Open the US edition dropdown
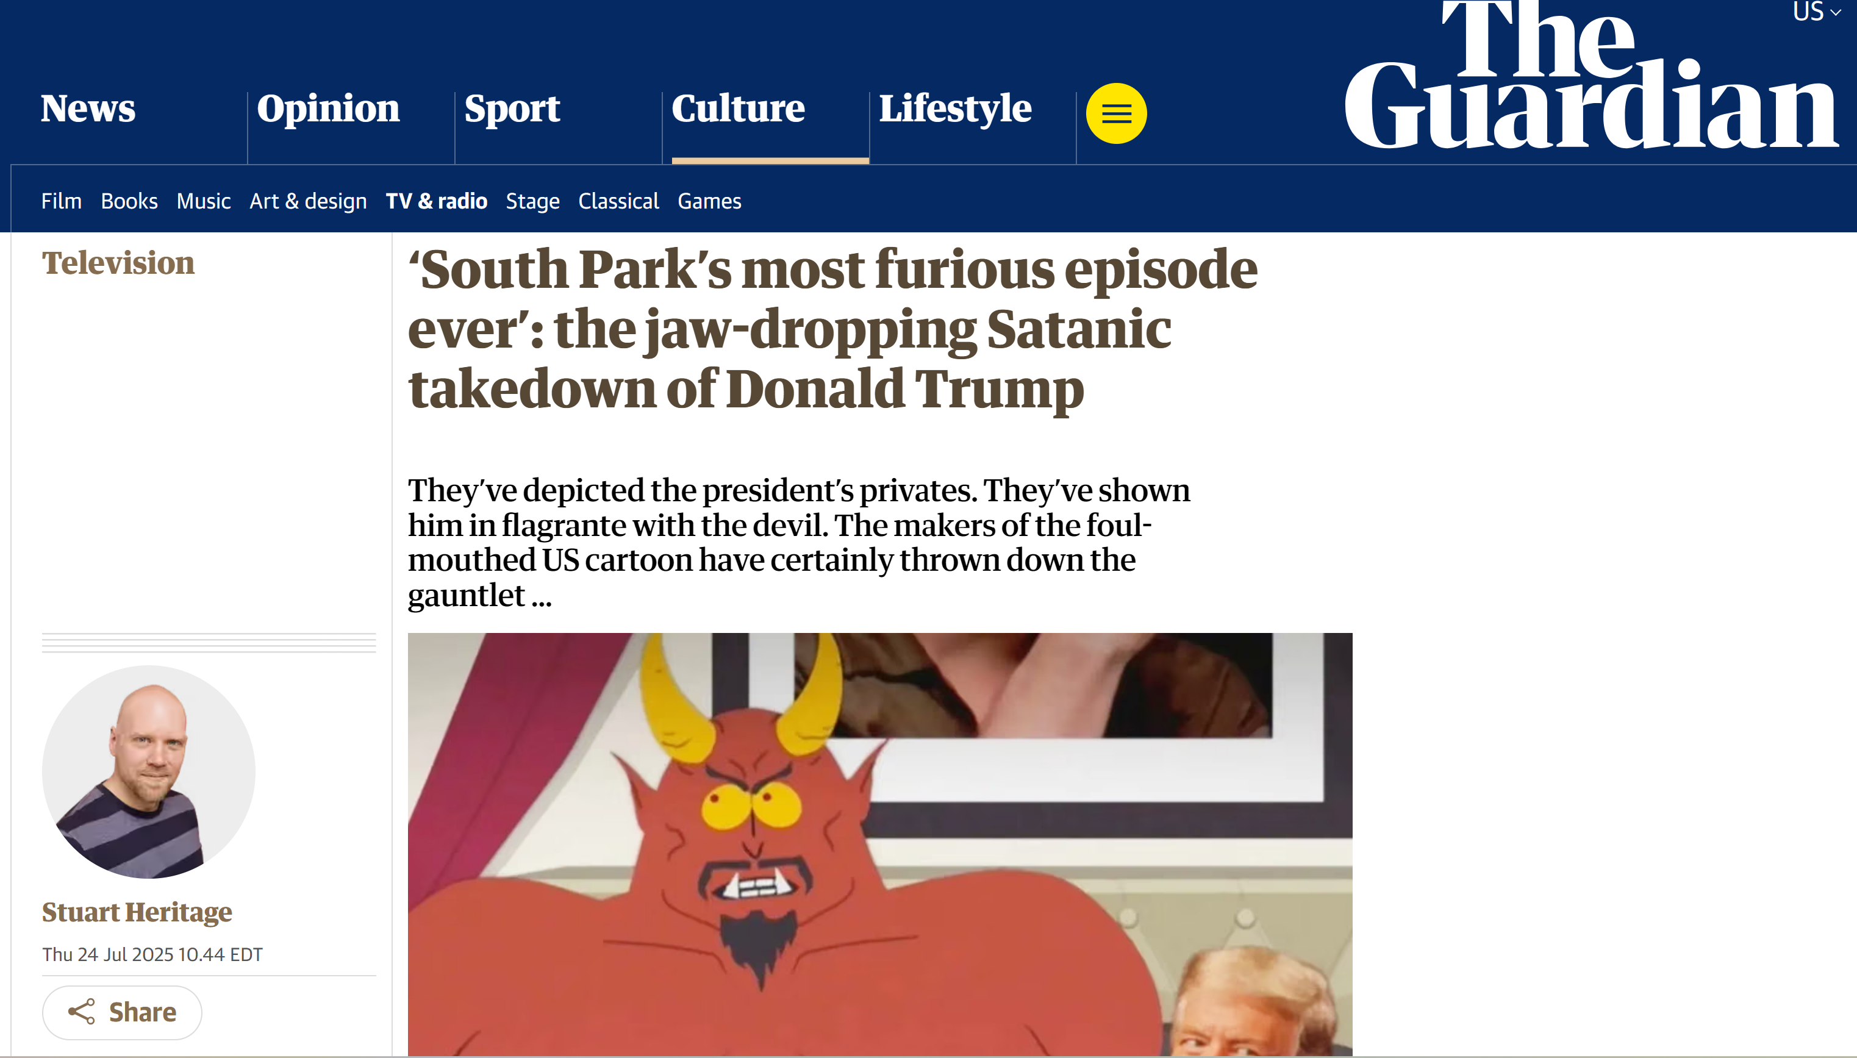 click(x=1816, y=12)
